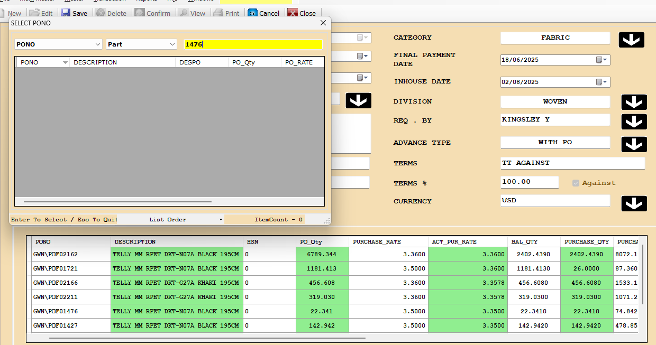Open the Part match type dropdown
This screenshot has width=656, height=345.
[172, 44]
